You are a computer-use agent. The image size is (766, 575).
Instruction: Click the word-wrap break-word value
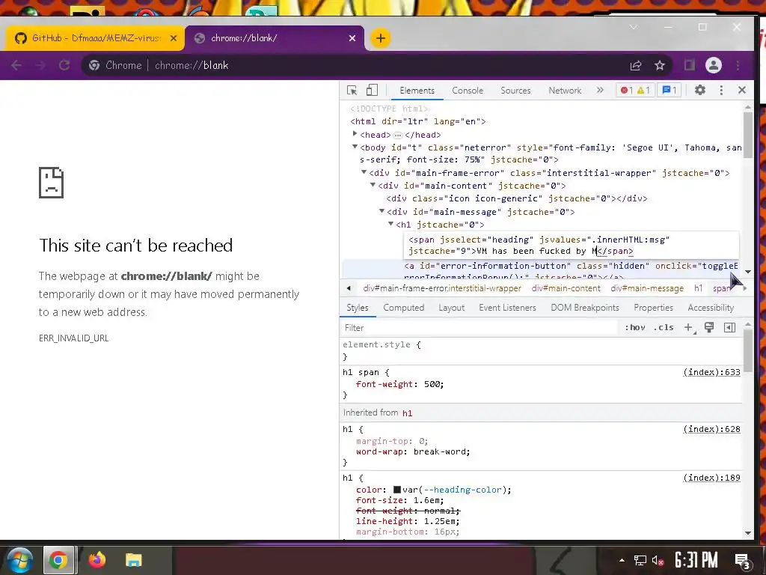[440, 451]
